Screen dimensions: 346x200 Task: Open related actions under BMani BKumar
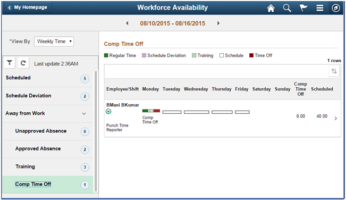[108, 112]
